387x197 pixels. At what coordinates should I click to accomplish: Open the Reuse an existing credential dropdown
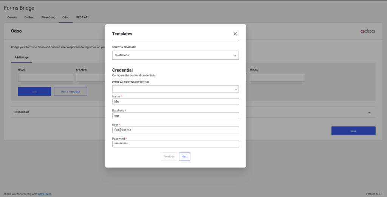[x=175, y=89]
